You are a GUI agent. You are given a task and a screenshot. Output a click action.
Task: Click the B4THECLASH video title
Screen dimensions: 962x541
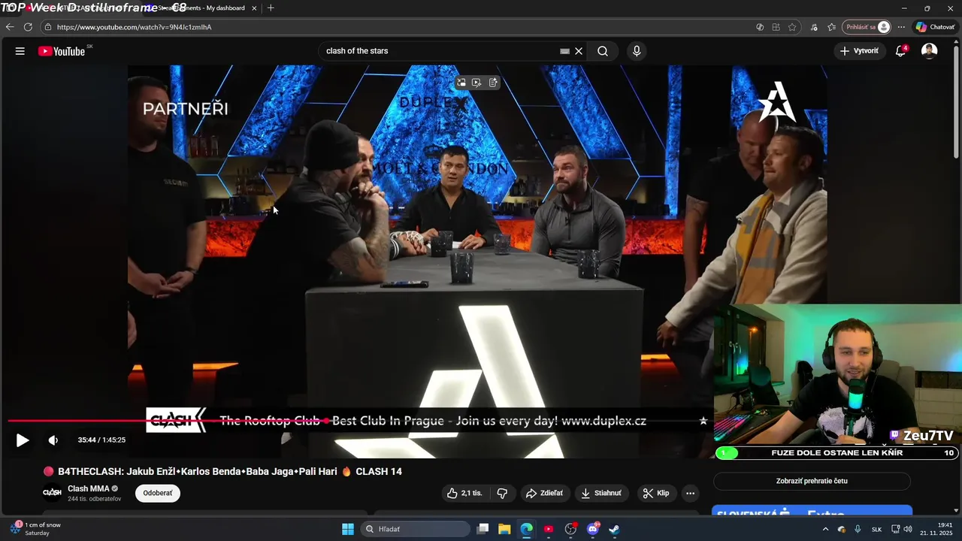(229, 471)
